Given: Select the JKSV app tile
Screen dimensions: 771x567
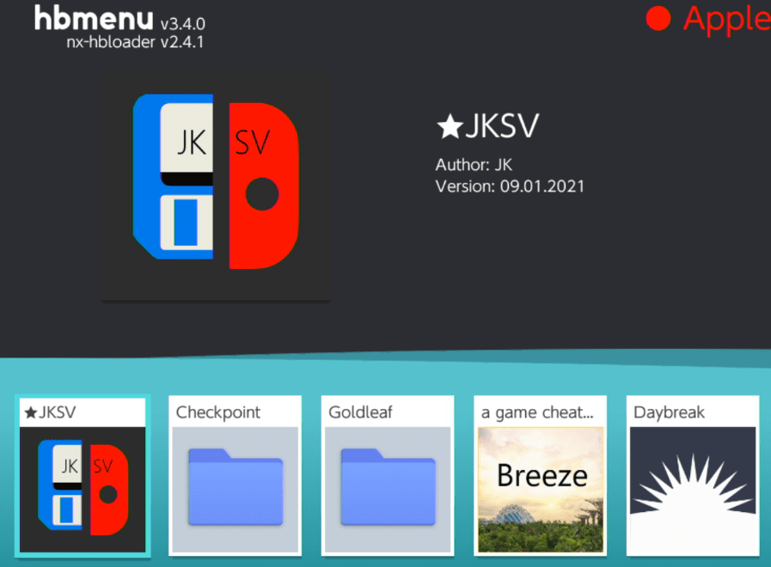Looking at the screenshot, I should click(x=83, y=476).
